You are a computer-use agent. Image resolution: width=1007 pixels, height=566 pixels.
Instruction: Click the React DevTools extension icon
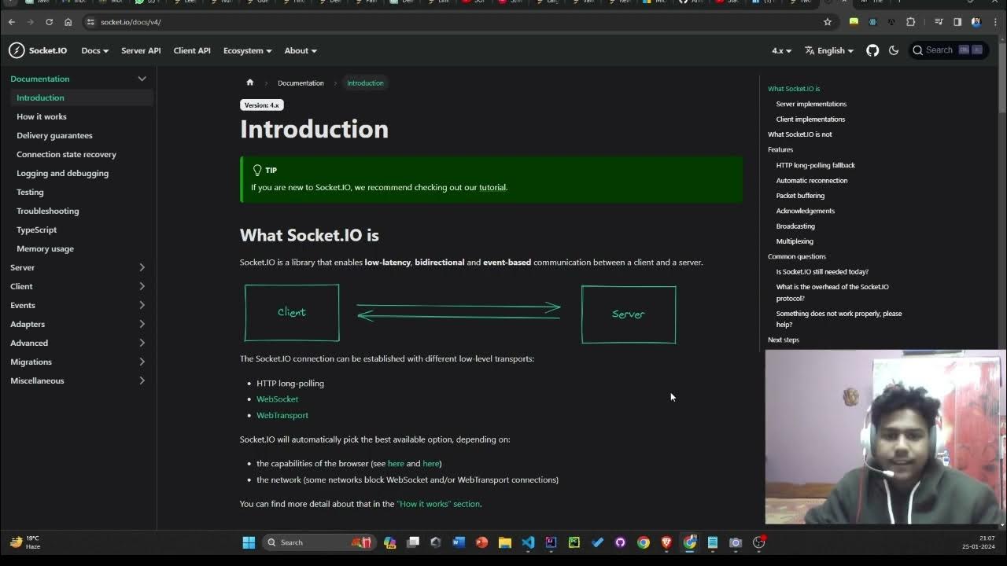[x=872, y=22]
